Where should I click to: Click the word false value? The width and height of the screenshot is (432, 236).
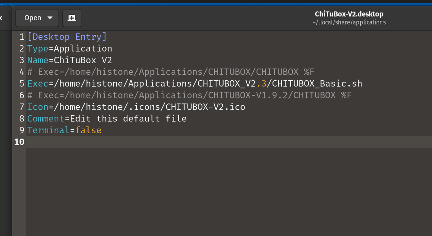[x=89, y=130]
